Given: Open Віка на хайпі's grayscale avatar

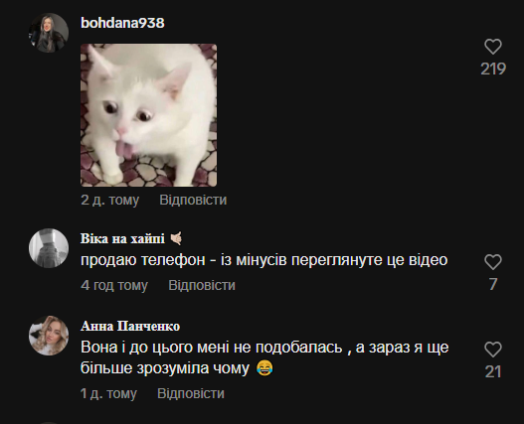Looking at the screenshot, I should (x=49, y=248).
